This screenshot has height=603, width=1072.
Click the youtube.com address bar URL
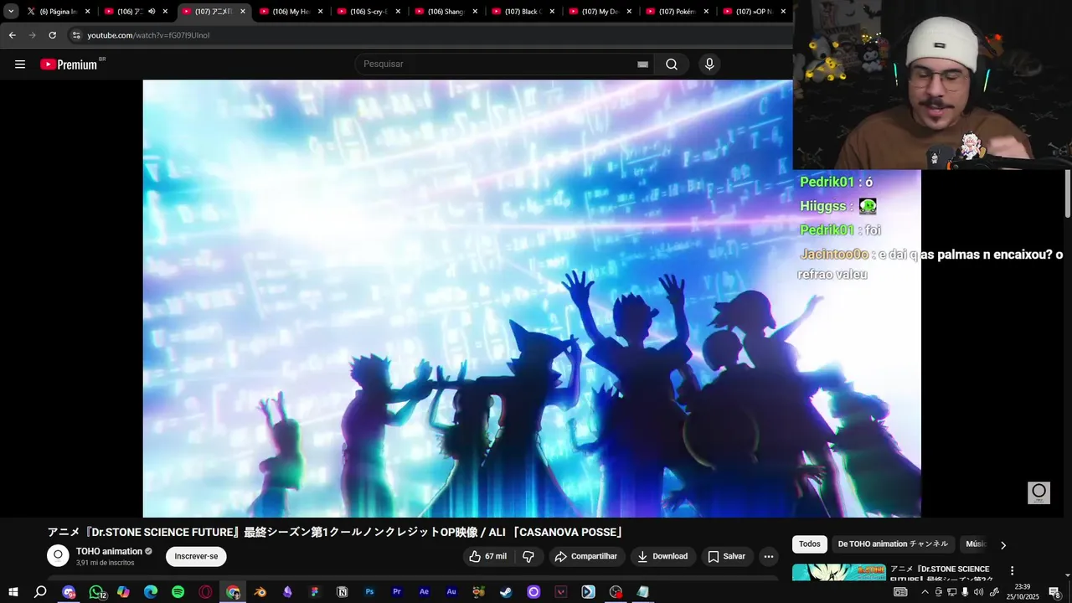coord(148,35)
